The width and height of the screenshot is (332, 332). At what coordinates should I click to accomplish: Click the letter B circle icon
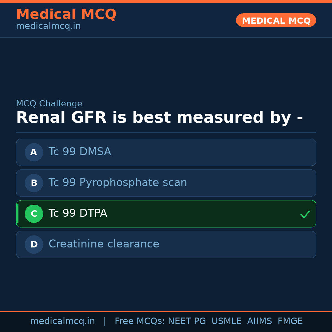(34, 183)
